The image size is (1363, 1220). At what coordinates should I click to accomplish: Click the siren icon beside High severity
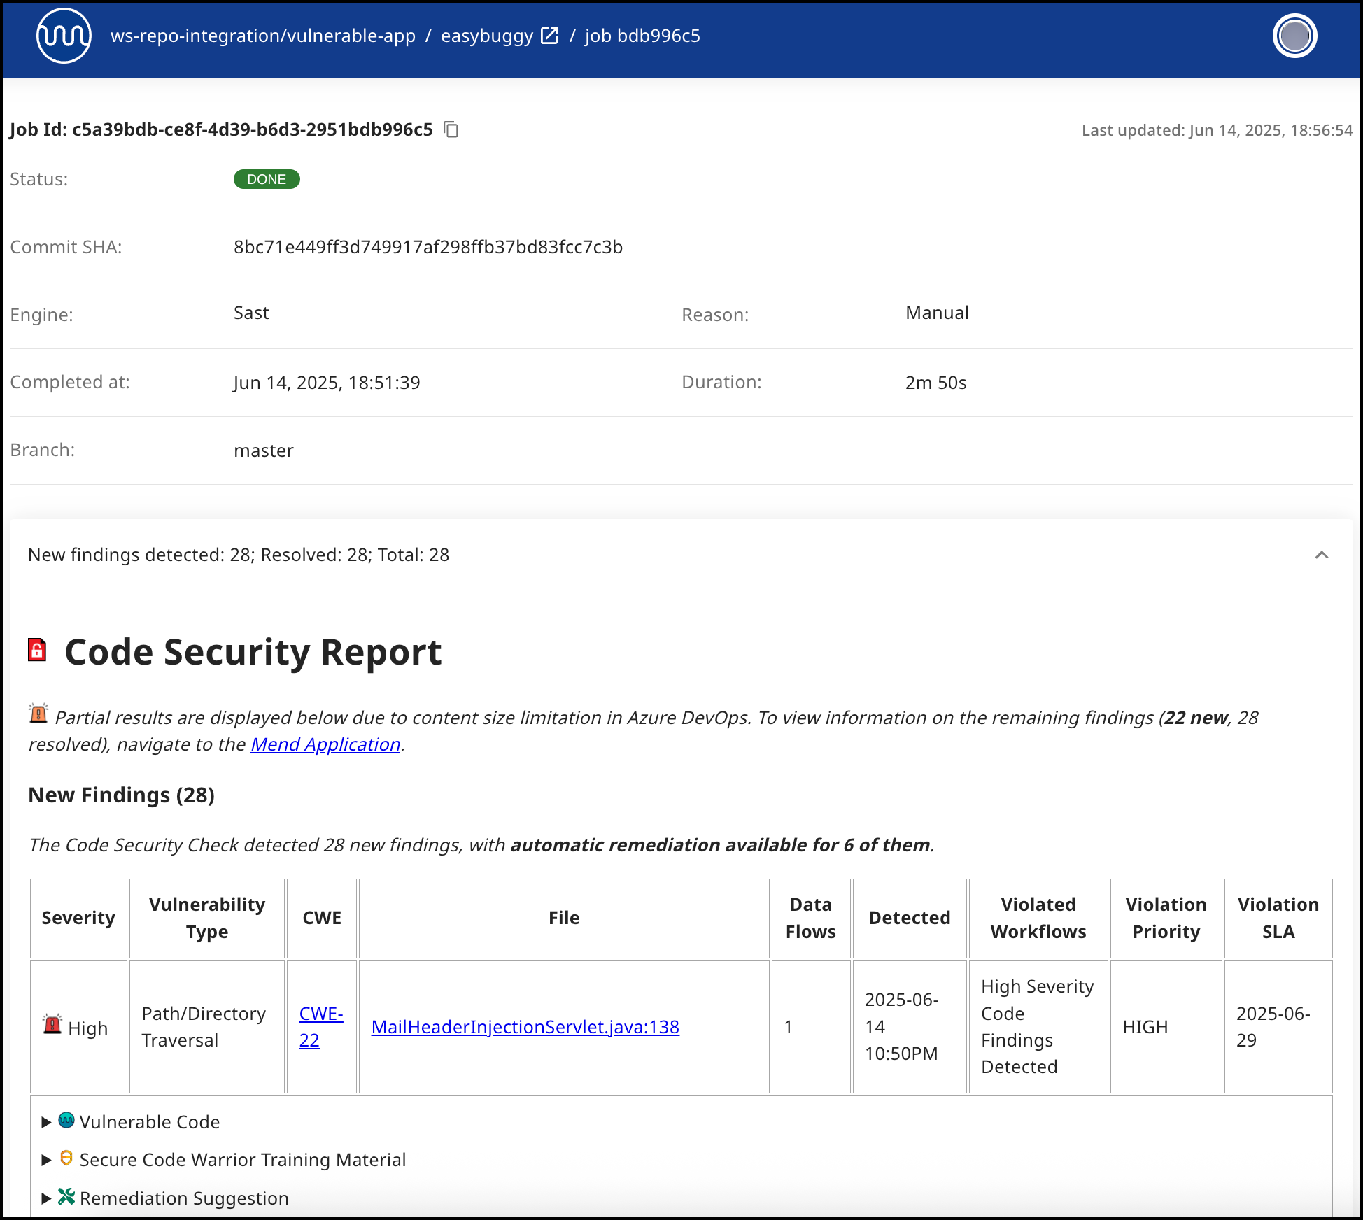52,1025
